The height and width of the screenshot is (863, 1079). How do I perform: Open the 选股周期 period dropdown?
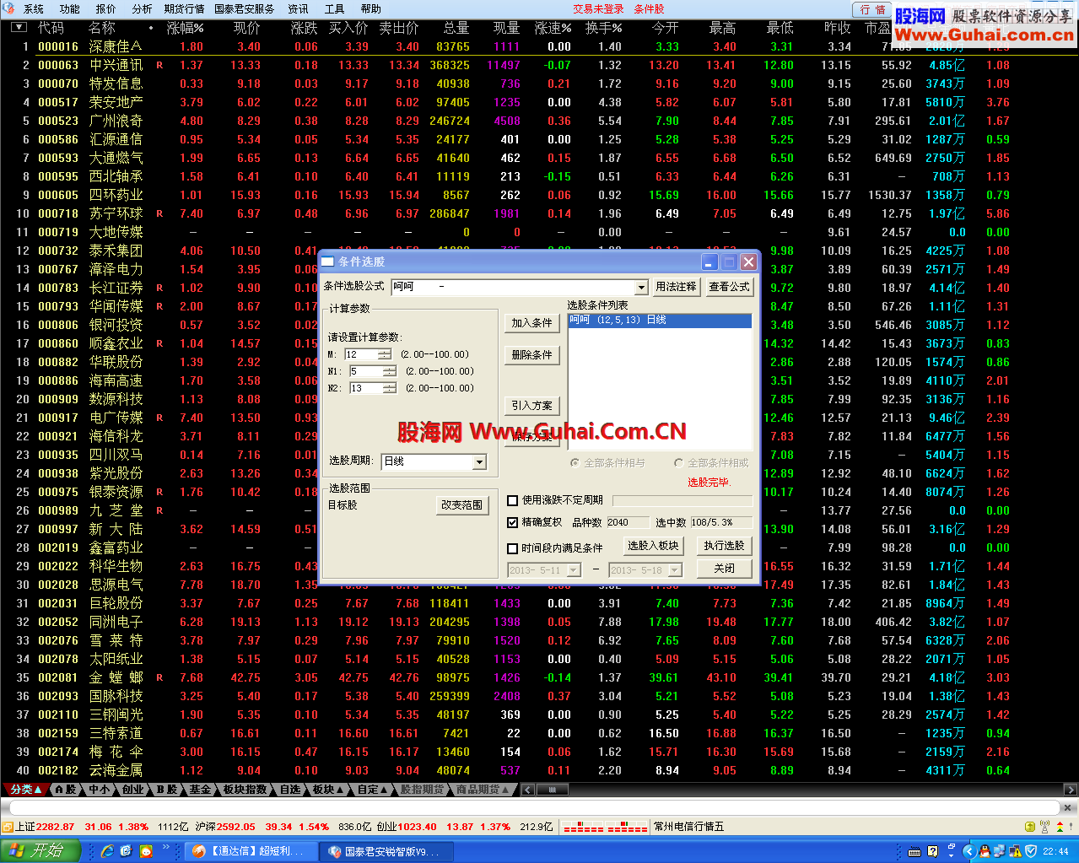pos(479,462)
